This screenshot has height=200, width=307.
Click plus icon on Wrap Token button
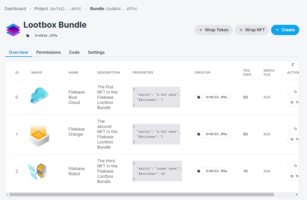click(201, 30)
